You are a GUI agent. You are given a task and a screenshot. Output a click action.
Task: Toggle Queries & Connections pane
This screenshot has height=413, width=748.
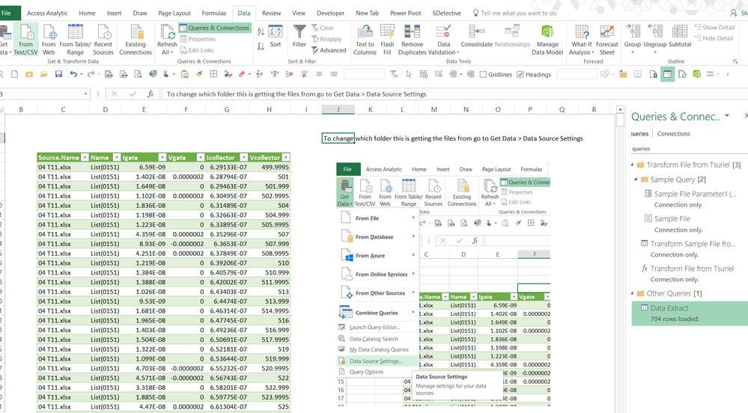click(x=215, y=28)
